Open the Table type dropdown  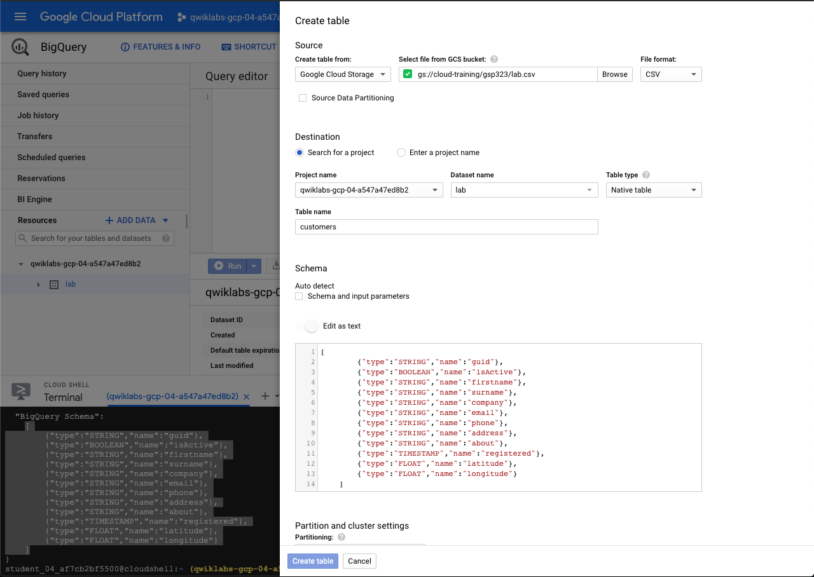tap(654, 190)
